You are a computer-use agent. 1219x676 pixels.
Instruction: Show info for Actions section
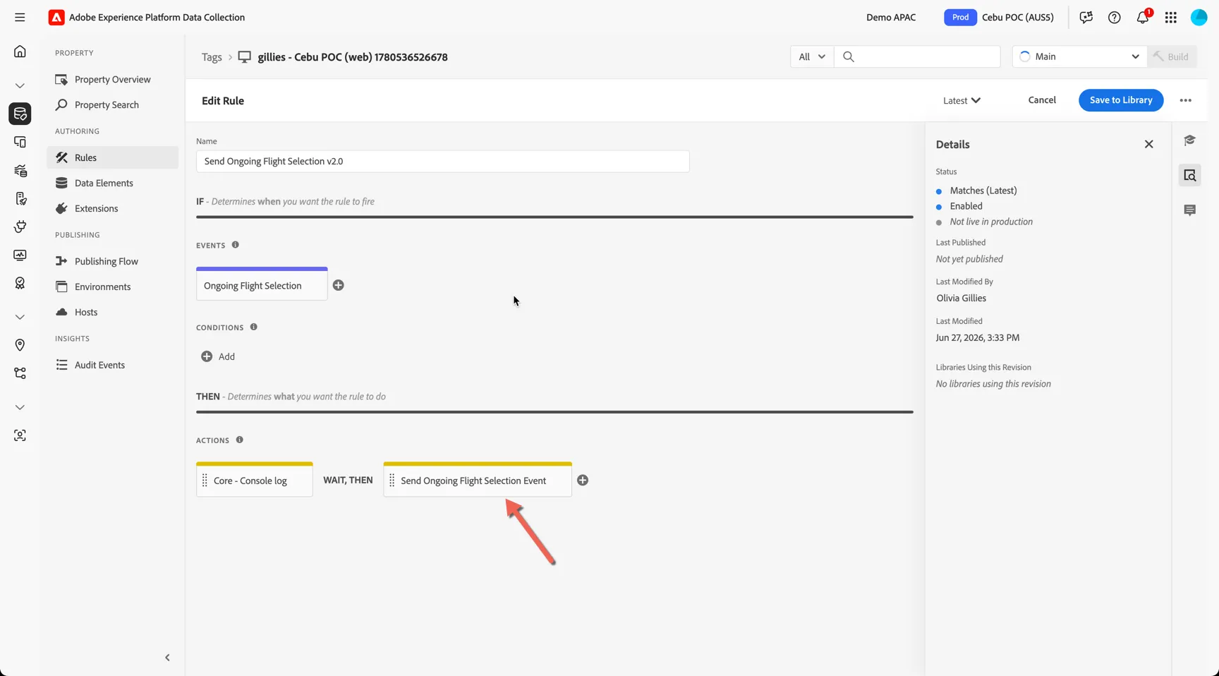click(240, 440)
